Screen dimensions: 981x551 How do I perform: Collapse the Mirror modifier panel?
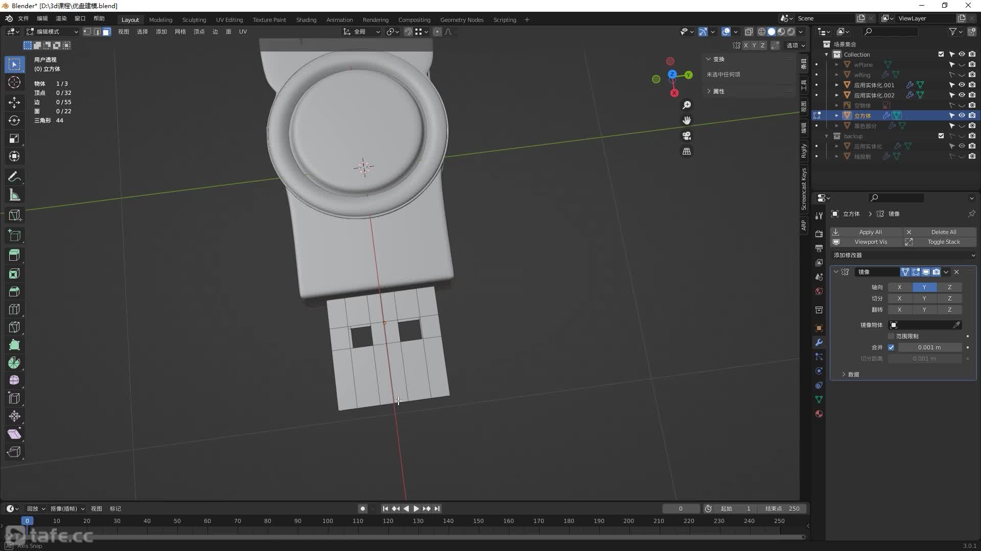click(x=836, y=272)
